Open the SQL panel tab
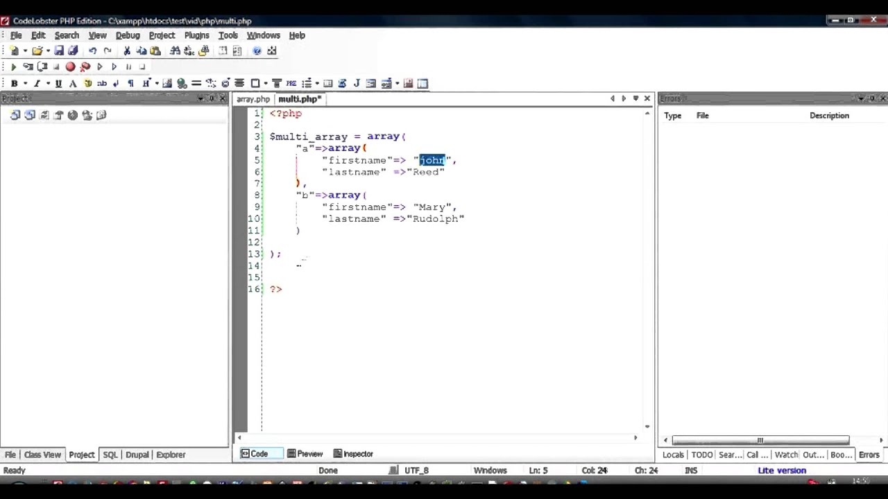Screen dimensions: 888x499 110,455
